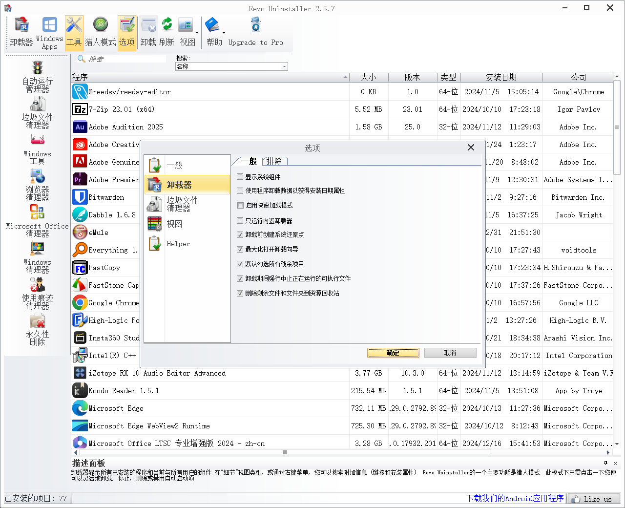Open 下载我们的Android应用程序 link
This screenshot has width=625, height=508.
(x=515, y=499)
